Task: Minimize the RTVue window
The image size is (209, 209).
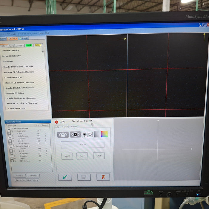Action: pos(201,25)
